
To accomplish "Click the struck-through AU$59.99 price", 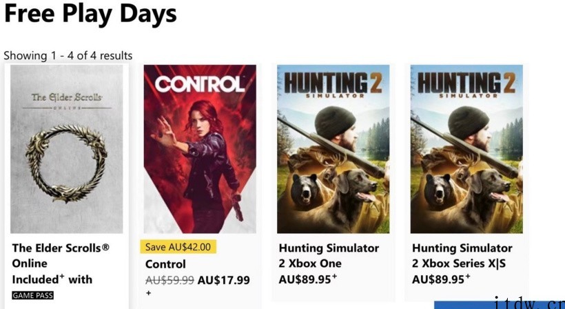I will (x=169, y=280).
